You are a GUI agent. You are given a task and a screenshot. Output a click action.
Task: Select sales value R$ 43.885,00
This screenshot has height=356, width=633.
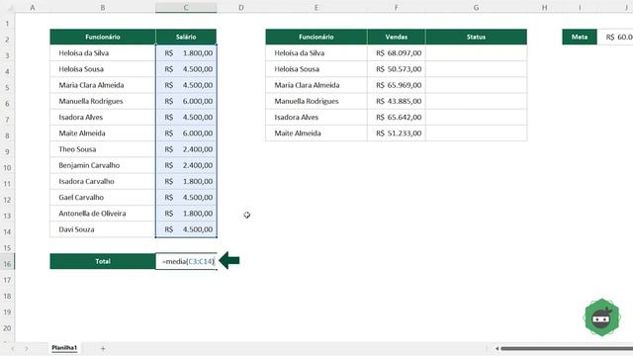click(x=396, y=101)
